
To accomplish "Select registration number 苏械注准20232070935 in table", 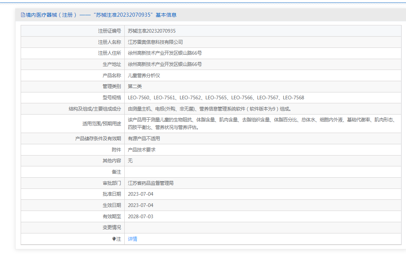I will [x=152, y=31].
